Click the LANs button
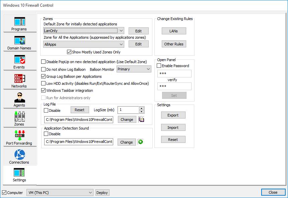This screenshot has height=198, width=288. pos(174,31)
